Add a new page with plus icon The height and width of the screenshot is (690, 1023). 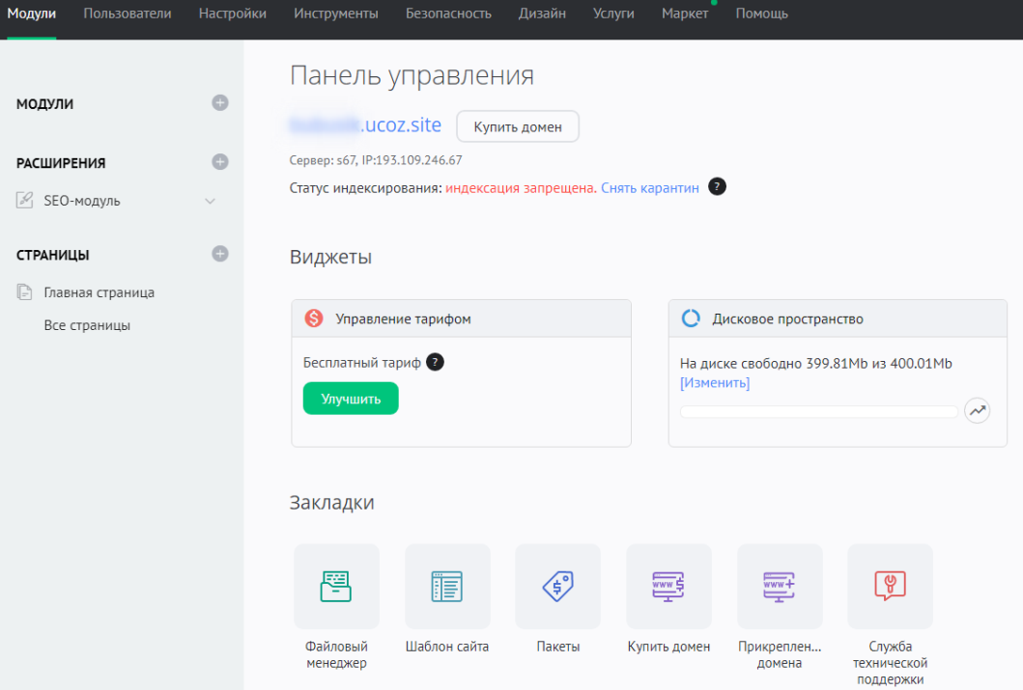pyautogui.click(x=220, y=254)
